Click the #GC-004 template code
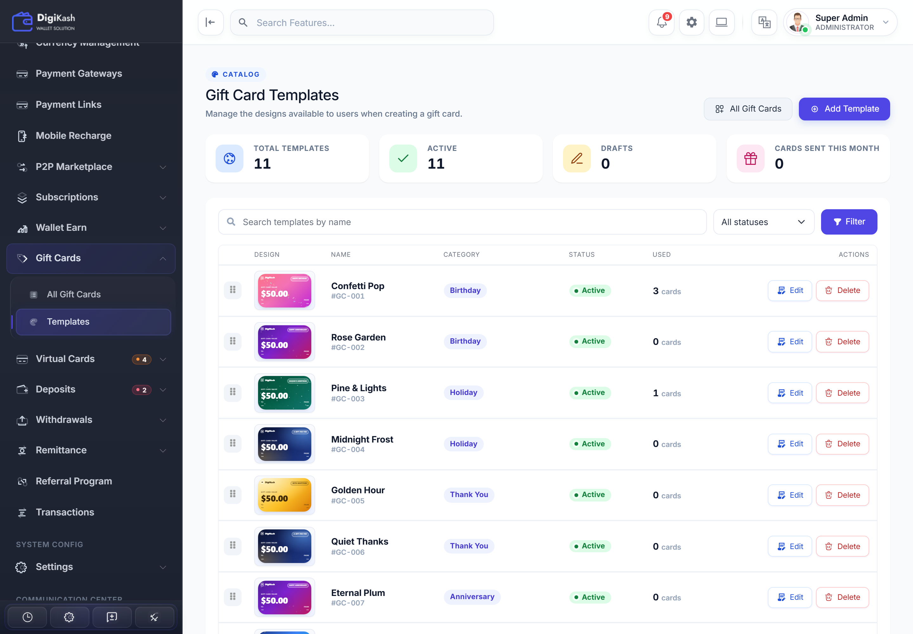 [348, 449]
